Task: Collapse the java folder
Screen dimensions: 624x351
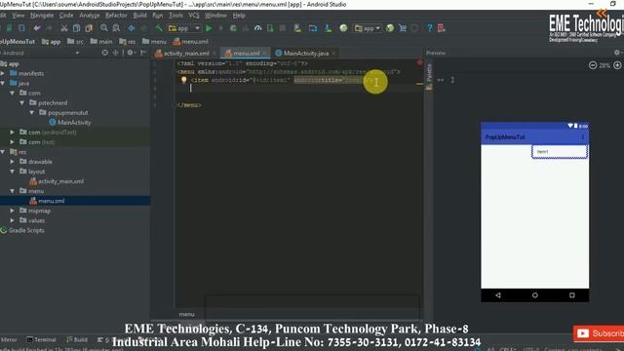Action: [x=3, y=83]
